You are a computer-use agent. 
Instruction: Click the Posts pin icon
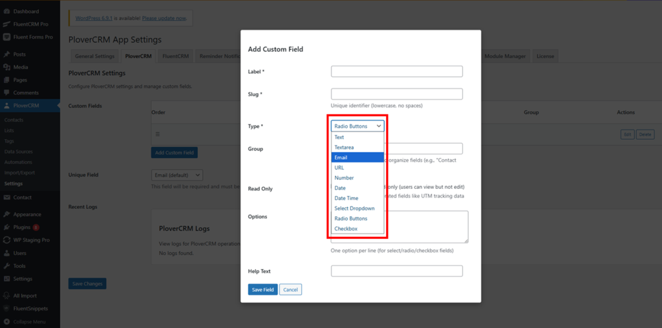6,54
